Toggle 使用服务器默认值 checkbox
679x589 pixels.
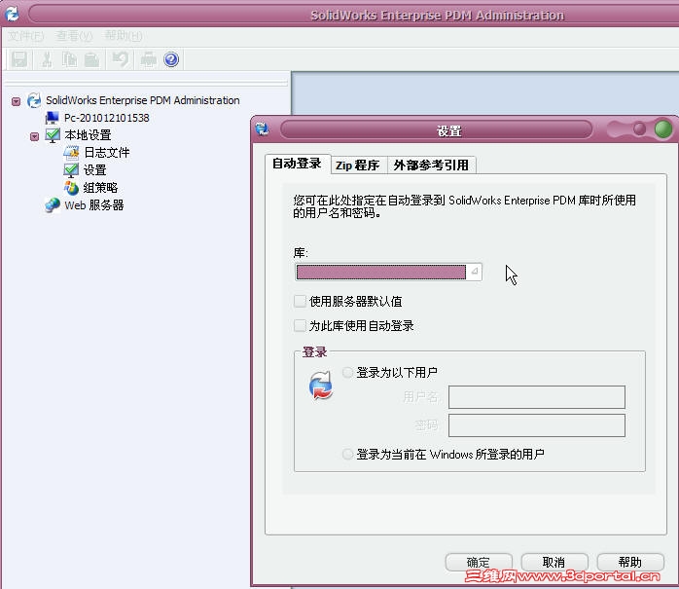(300, 301)
